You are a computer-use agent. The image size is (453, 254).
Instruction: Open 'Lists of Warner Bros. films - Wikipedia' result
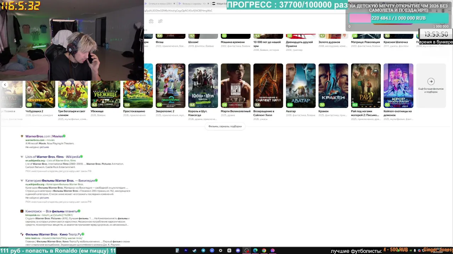pyautogui.click(x=53, y=157)
